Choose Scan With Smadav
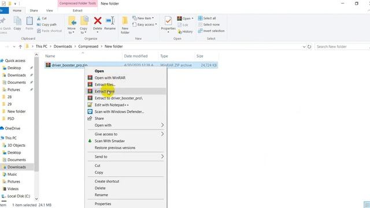The height and width of the screenshot is (208, 370). (x=126, y=141)
